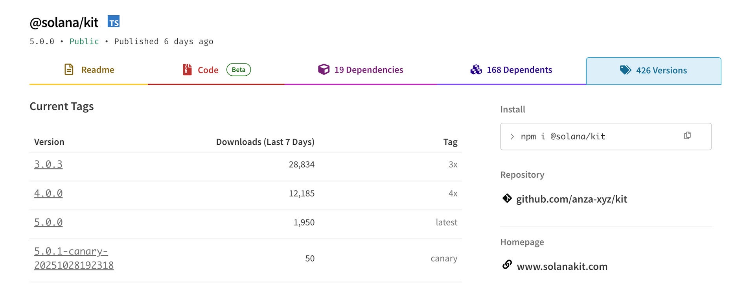Select the 426 Versions tab

tap(661, 71)
